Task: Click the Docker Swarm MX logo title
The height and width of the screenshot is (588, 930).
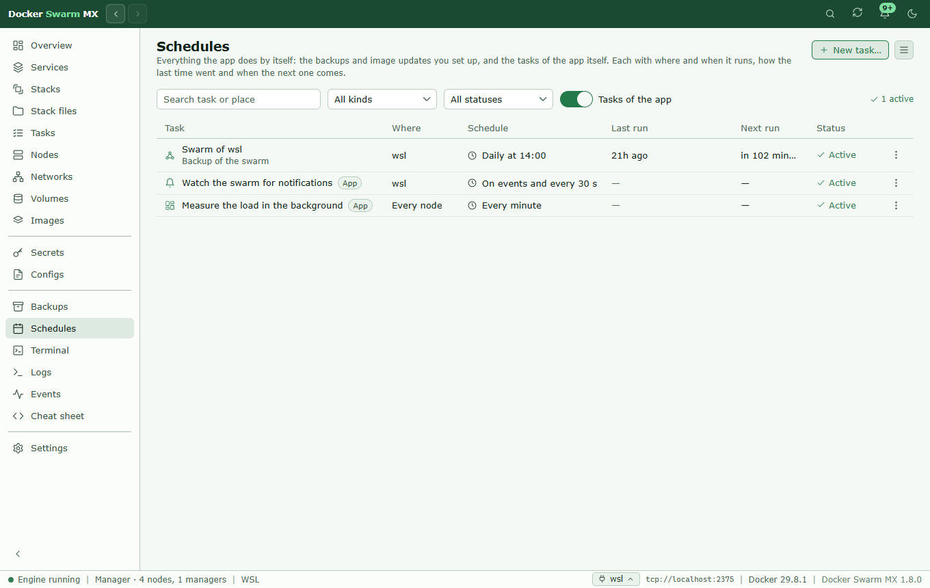Action: tap(53, 14)
